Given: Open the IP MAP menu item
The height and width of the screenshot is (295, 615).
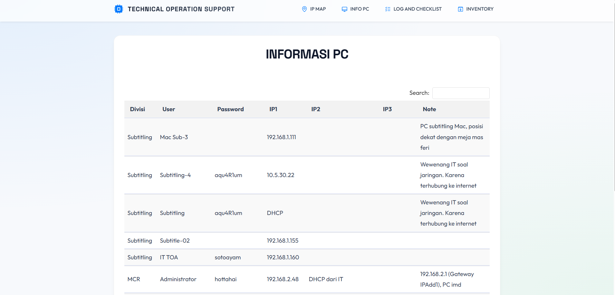Looking at the screenshot, I should [x=318, y=9].
